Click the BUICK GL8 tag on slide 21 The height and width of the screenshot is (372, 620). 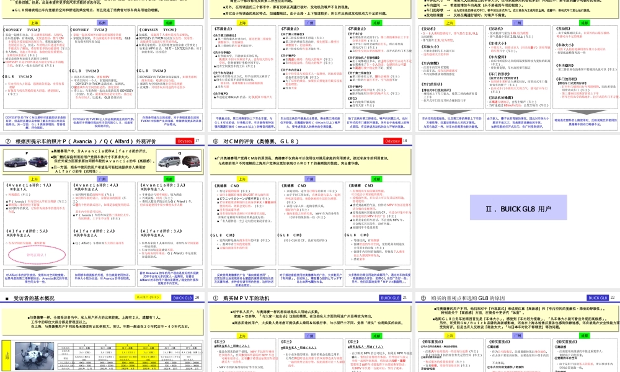390,298
